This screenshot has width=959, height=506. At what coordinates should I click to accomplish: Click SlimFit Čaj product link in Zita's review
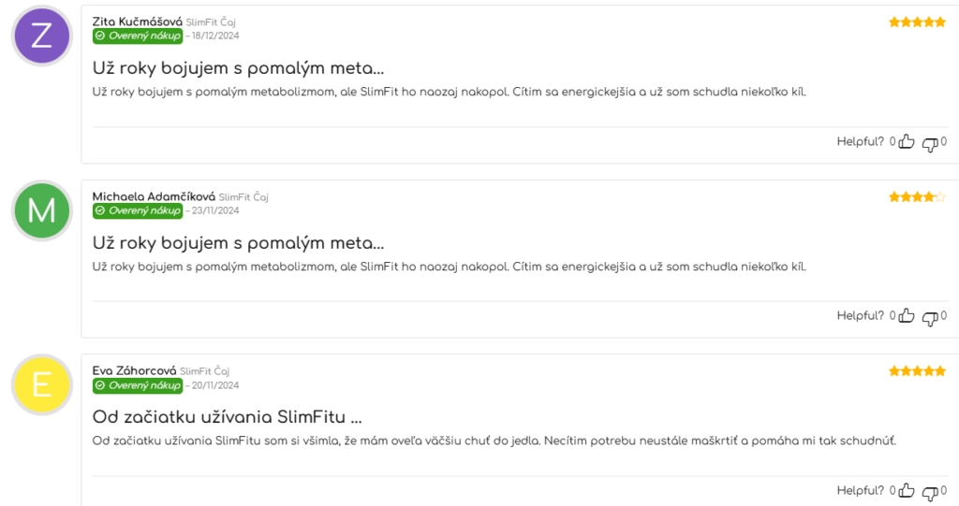211,22
